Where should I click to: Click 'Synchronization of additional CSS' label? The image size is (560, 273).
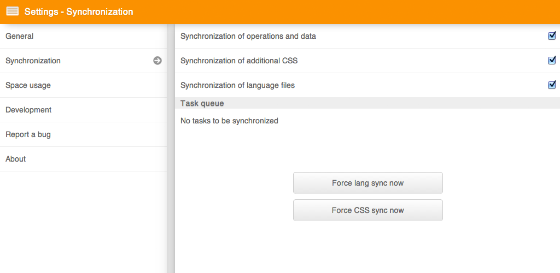point(239,61)
